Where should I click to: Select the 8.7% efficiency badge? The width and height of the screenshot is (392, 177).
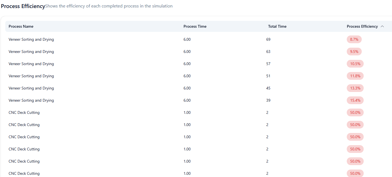coord(354,39)
